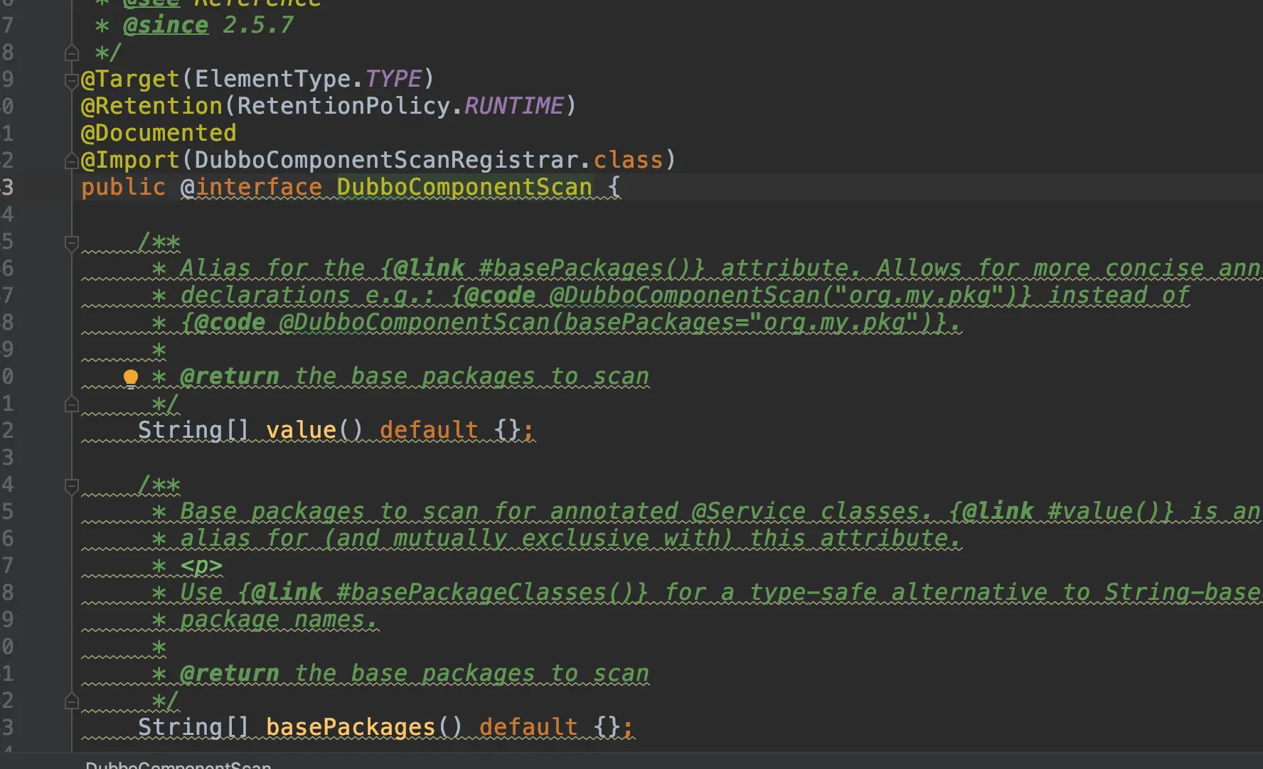
Task: Click the DubboComponentScan name in the declaration
Action: [464, 187]
